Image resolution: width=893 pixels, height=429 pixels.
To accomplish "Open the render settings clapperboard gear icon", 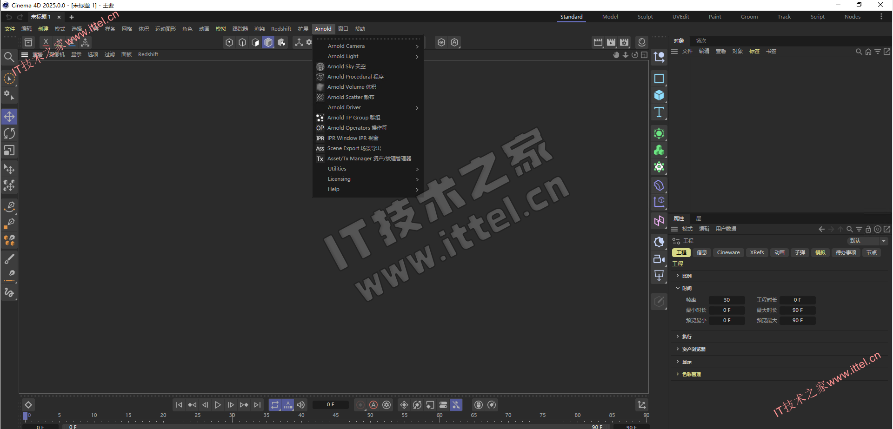I will (x=624, y=42).
